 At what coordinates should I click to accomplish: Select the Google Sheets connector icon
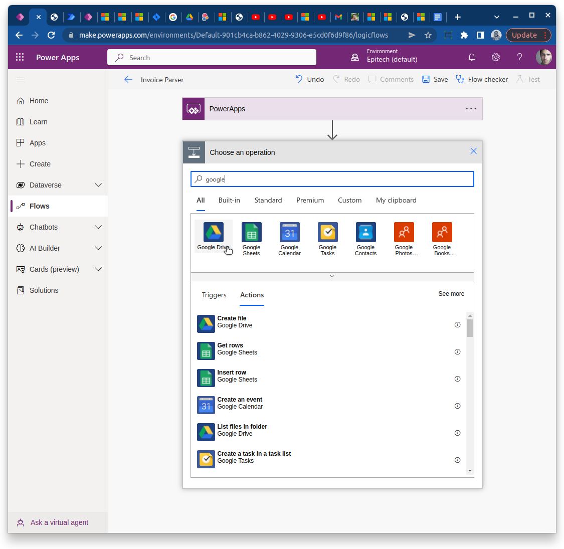coord(252,232)
